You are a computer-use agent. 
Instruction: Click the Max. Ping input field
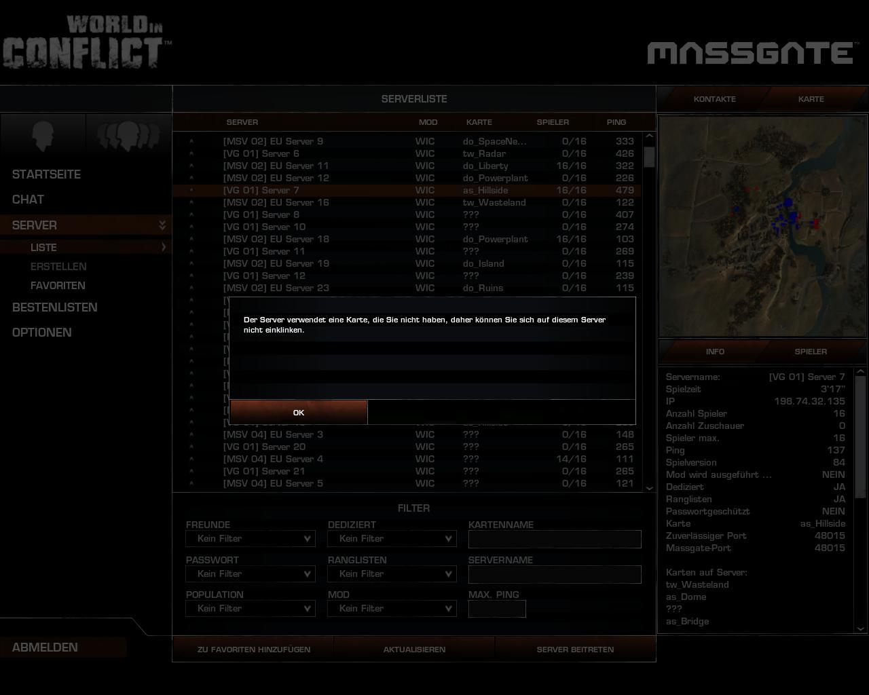[x=497, y=609]
